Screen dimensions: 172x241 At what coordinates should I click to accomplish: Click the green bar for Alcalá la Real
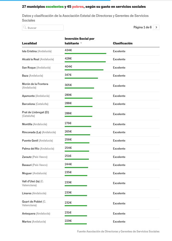click(x=85, y=62)
